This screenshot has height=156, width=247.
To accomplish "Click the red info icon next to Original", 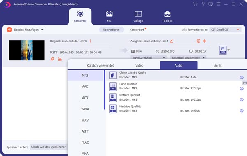I will click(x=90, y=41).
